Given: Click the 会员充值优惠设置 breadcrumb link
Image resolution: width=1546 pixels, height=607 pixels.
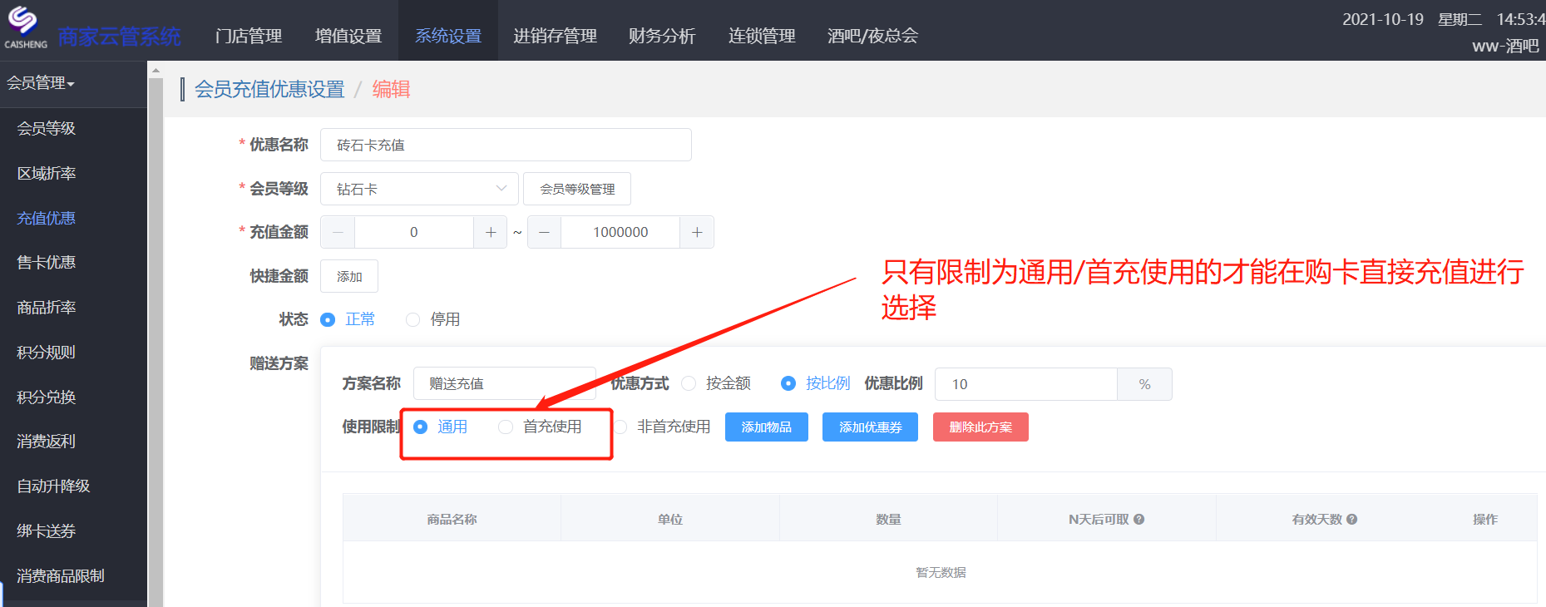Looking at the screenshot, I should (x=269, y=89).
